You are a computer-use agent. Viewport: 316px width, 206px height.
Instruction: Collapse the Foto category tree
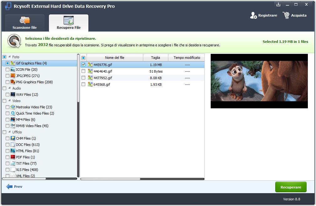pyautogui.click(x=9, y=57)
